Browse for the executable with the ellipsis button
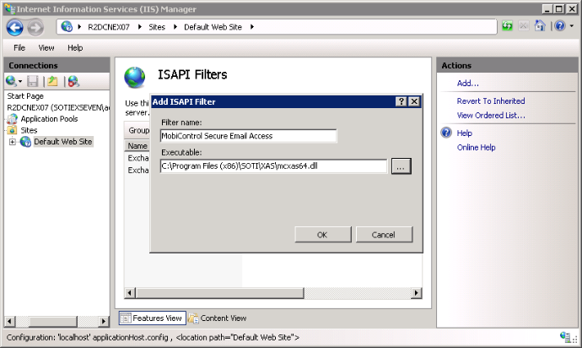 click(401, 166)
